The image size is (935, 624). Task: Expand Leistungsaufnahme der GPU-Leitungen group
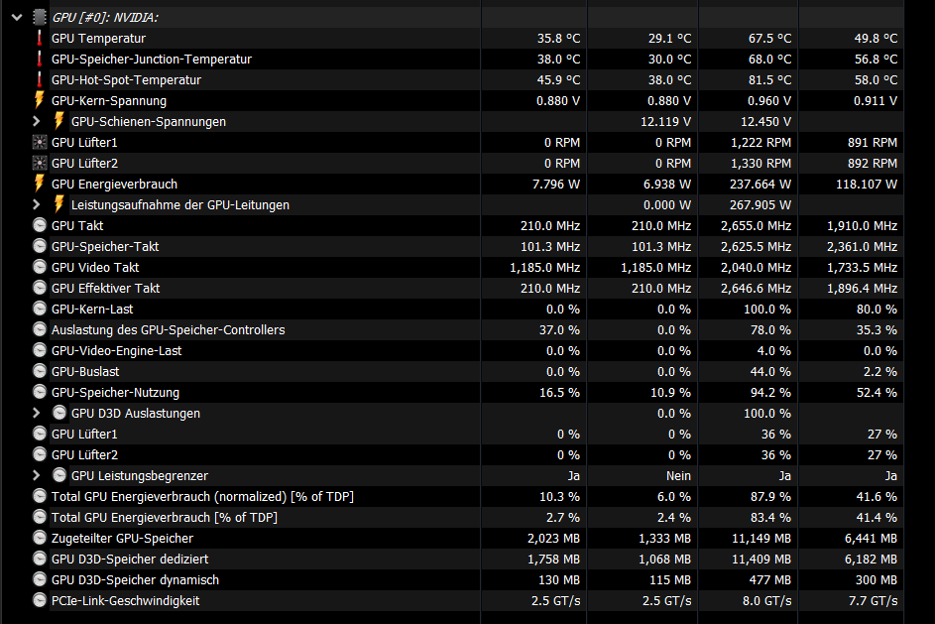pos(37,204)
